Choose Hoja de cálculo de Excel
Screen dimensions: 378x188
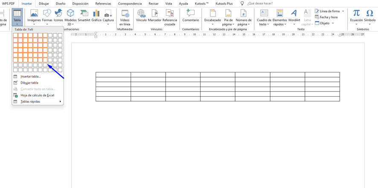(x=38, y=95)
